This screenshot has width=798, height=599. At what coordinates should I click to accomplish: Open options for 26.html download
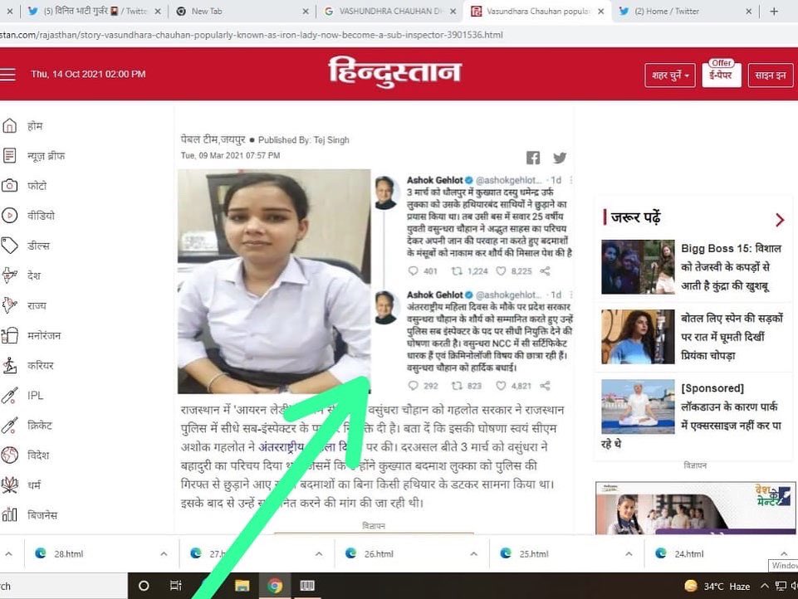tap(474, 553)
